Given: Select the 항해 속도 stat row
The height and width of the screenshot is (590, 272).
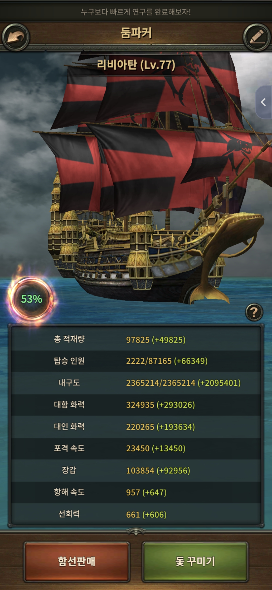Looking at the screenshot, I should click(136, 492).
